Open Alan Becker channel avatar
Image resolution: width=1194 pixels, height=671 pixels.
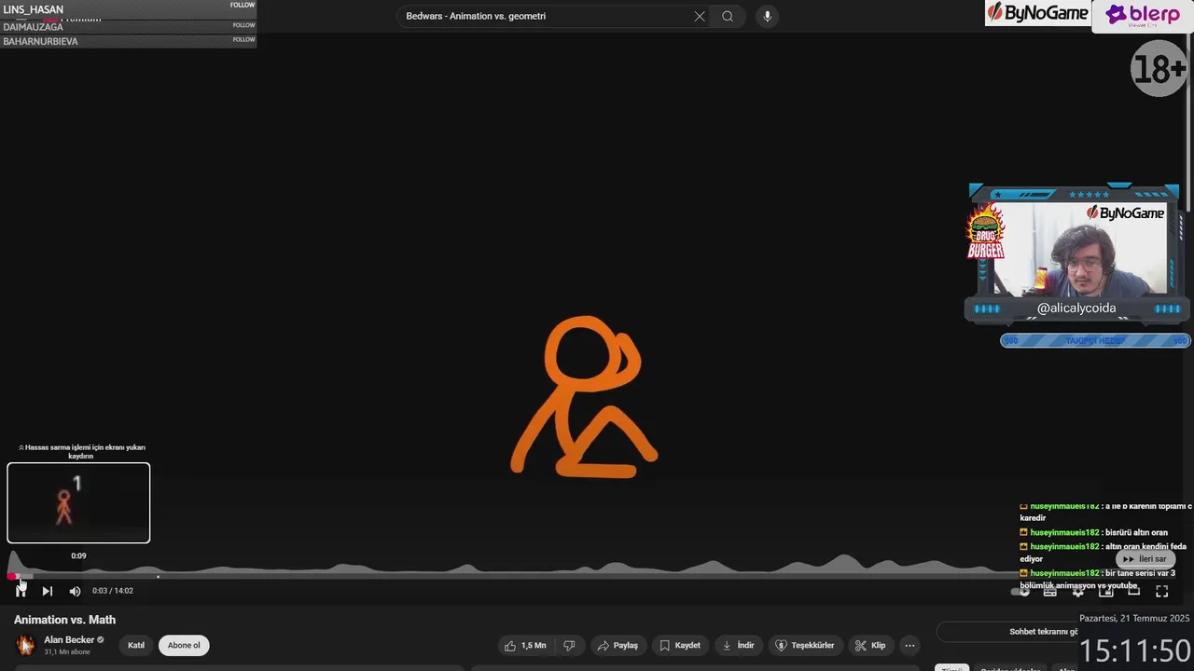tap(25, 645)
